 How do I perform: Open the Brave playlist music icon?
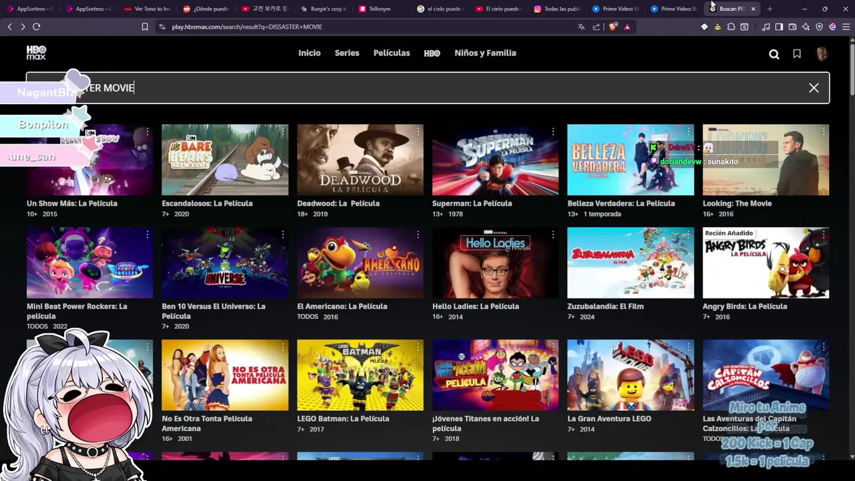tap(765, 27)
